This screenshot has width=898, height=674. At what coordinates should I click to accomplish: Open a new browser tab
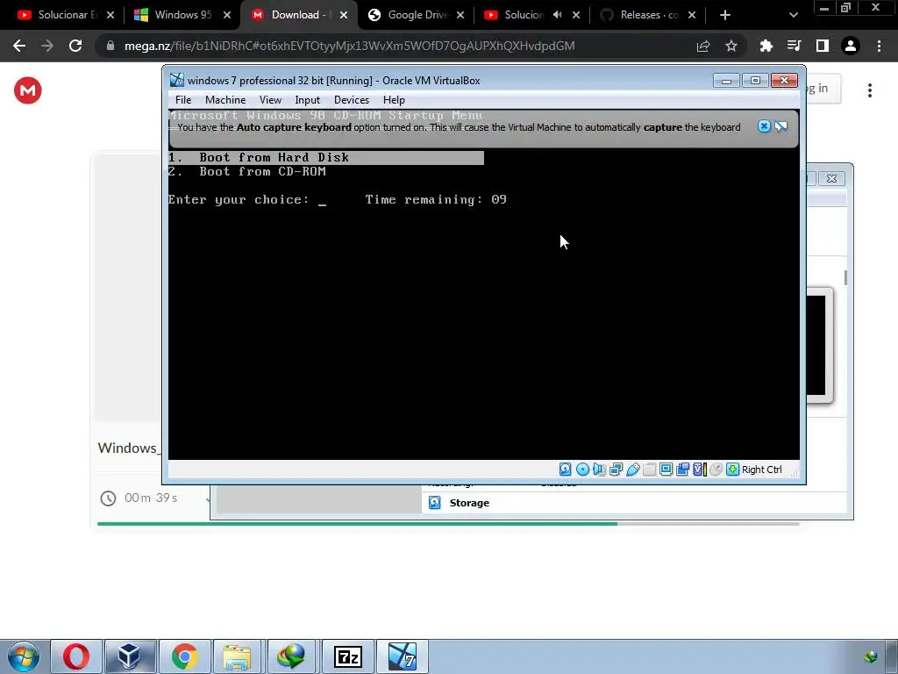coord(725,16)
